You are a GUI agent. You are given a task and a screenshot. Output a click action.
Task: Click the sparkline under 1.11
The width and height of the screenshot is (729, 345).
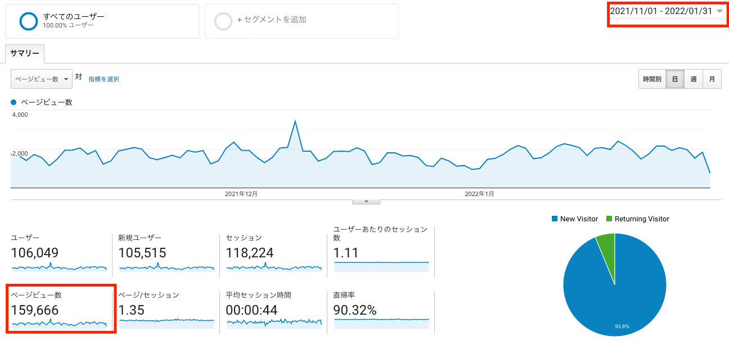(382, 266)
